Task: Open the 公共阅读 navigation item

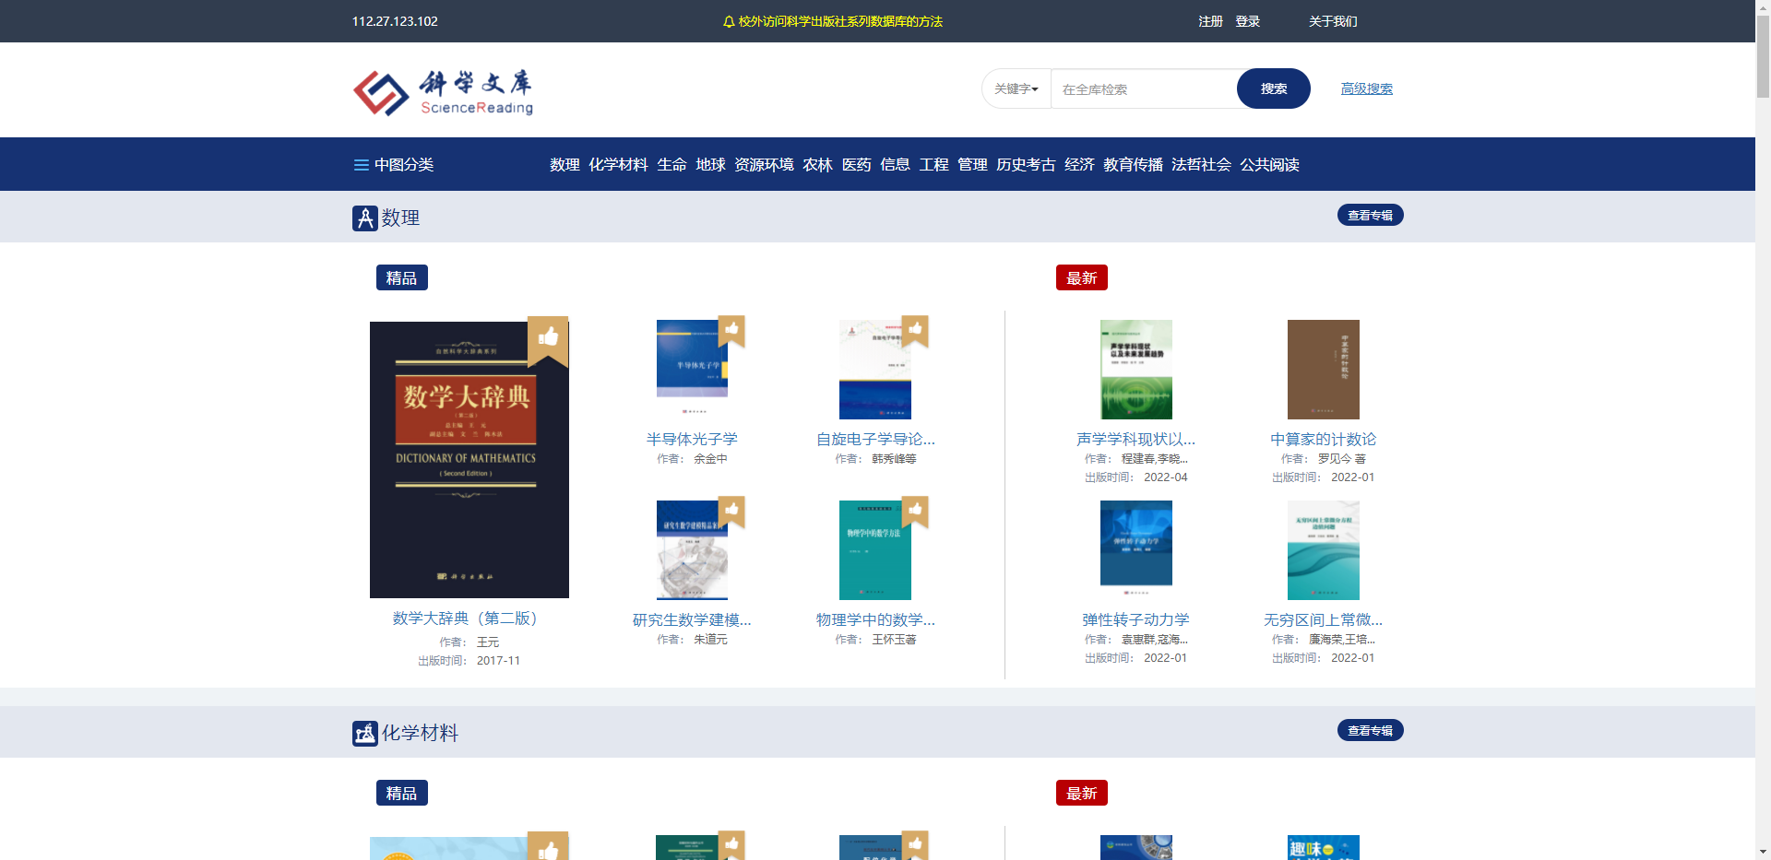Action: [x=1267, y=164]
